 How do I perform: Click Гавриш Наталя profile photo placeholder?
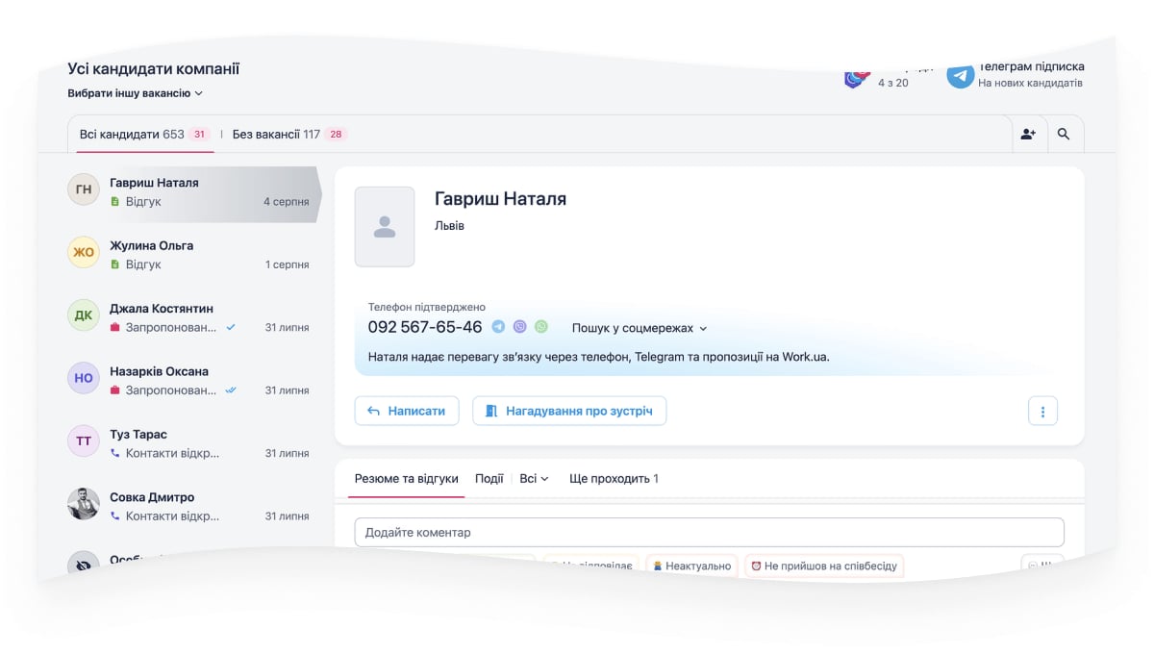click(x=385, y=227)
